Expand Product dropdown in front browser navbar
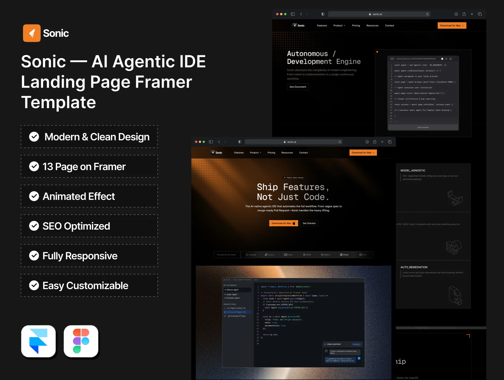 coord(255,153)
